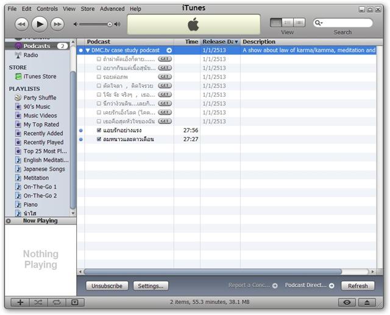Image resolution: width=390 pixels, height=315 pixels.
Task: Select Party Shuffle playlist
Action: pos(40,98)
